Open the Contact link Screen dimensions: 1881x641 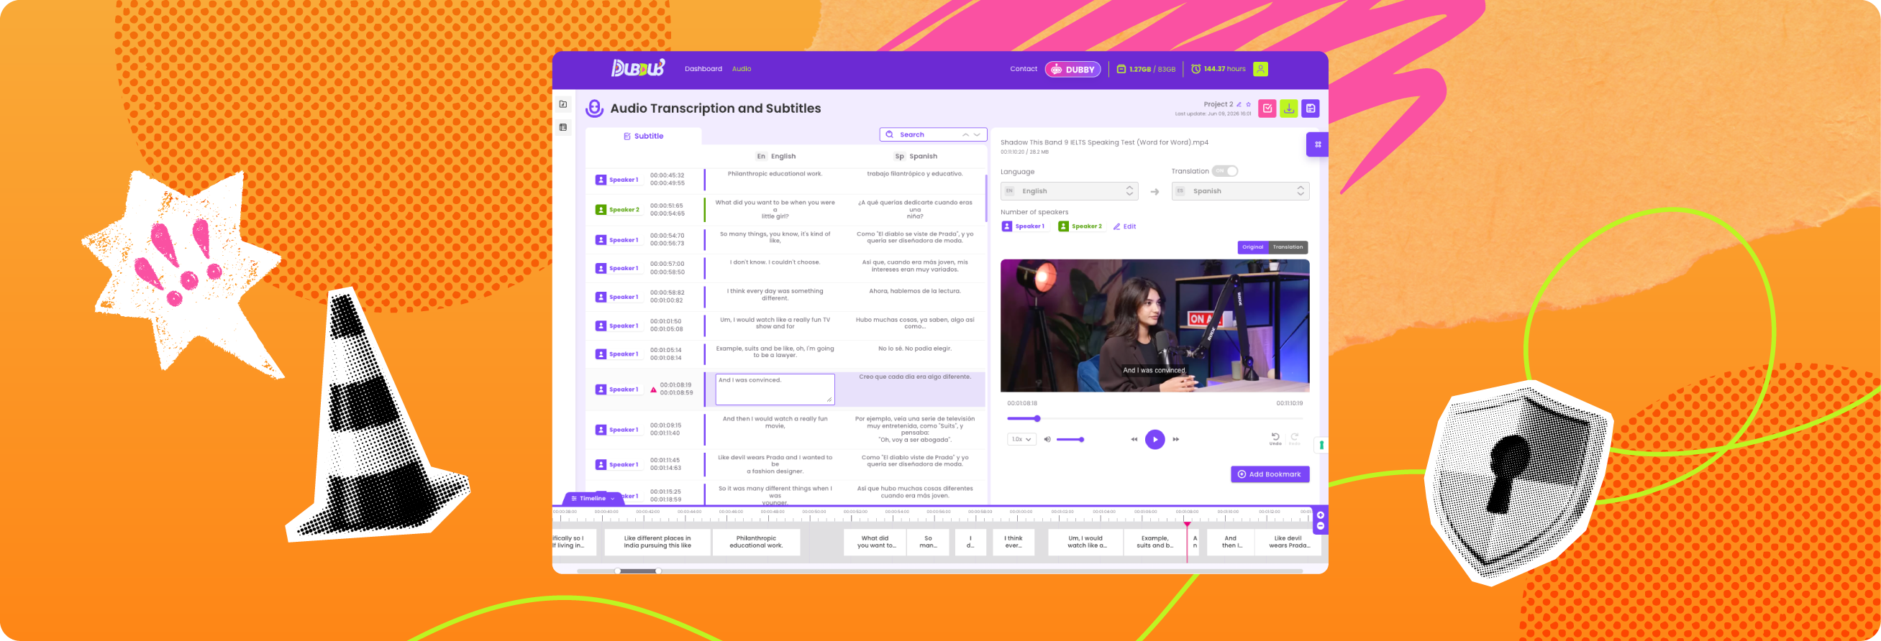(x=1023, y=68)
